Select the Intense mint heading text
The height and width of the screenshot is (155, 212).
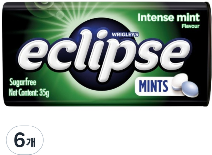pos(168,17)
